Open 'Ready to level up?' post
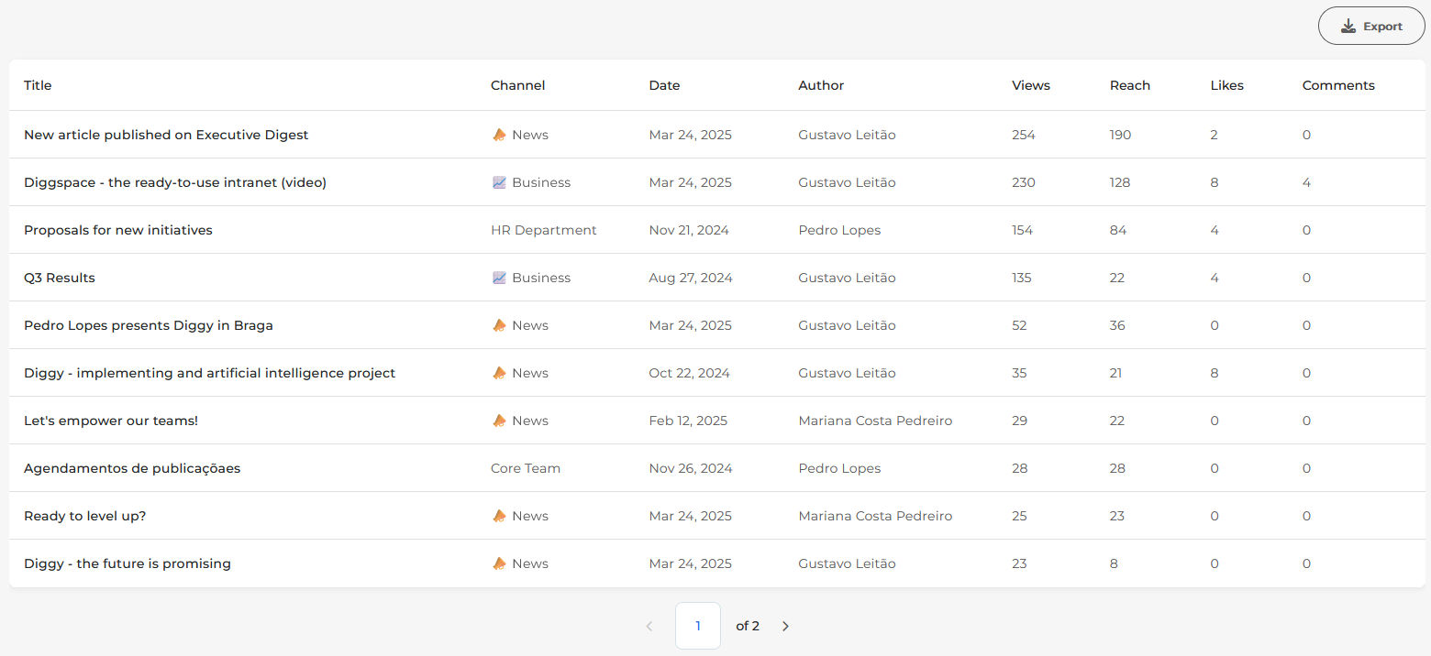 click(x=85, y=516)
